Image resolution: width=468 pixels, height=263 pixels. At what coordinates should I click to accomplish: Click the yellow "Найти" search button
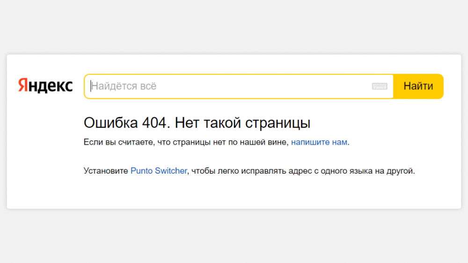[x=418, y=86]
